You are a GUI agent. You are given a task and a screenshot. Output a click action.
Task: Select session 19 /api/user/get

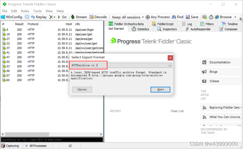pyautogui.click(x=52, y=34)
